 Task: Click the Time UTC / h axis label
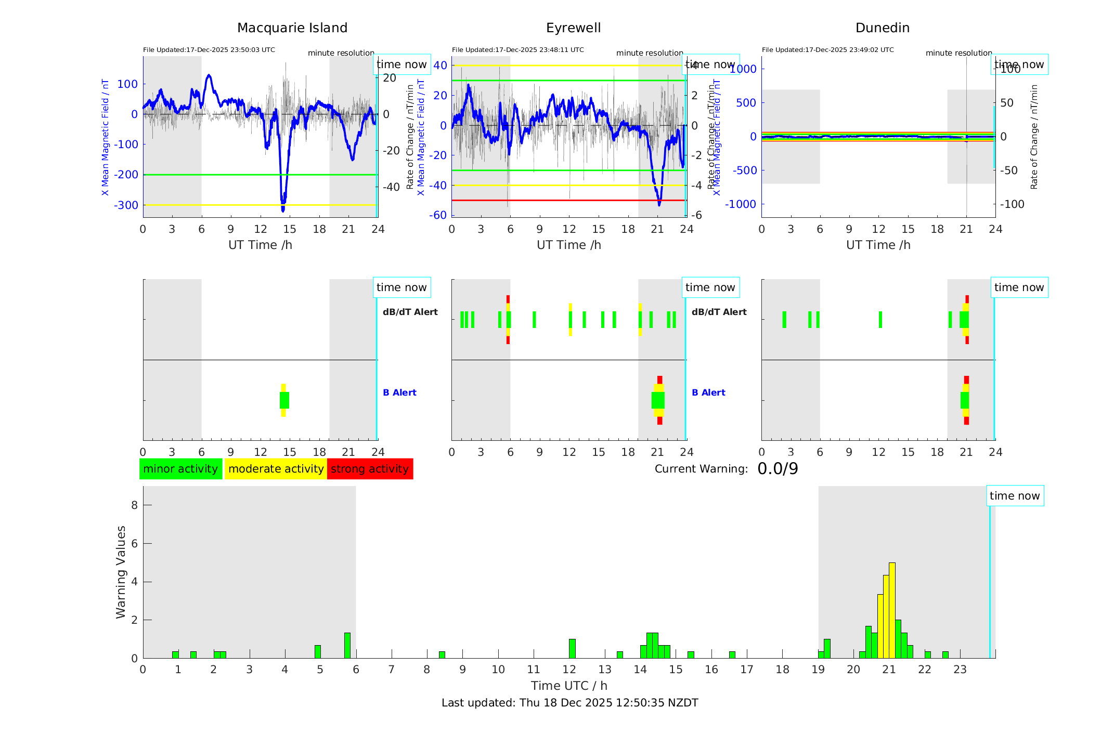[x=569, y=686]
